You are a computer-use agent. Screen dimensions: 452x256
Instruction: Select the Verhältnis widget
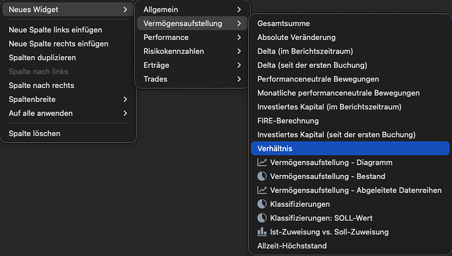pyautogui.click(x=350, y=148)
